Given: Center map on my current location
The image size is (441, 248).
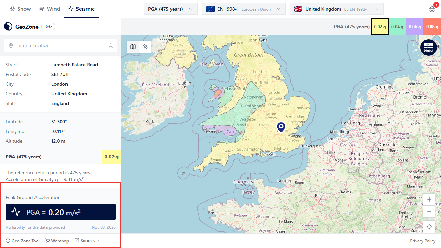Looking at the screenshot, I should [429, 227].
